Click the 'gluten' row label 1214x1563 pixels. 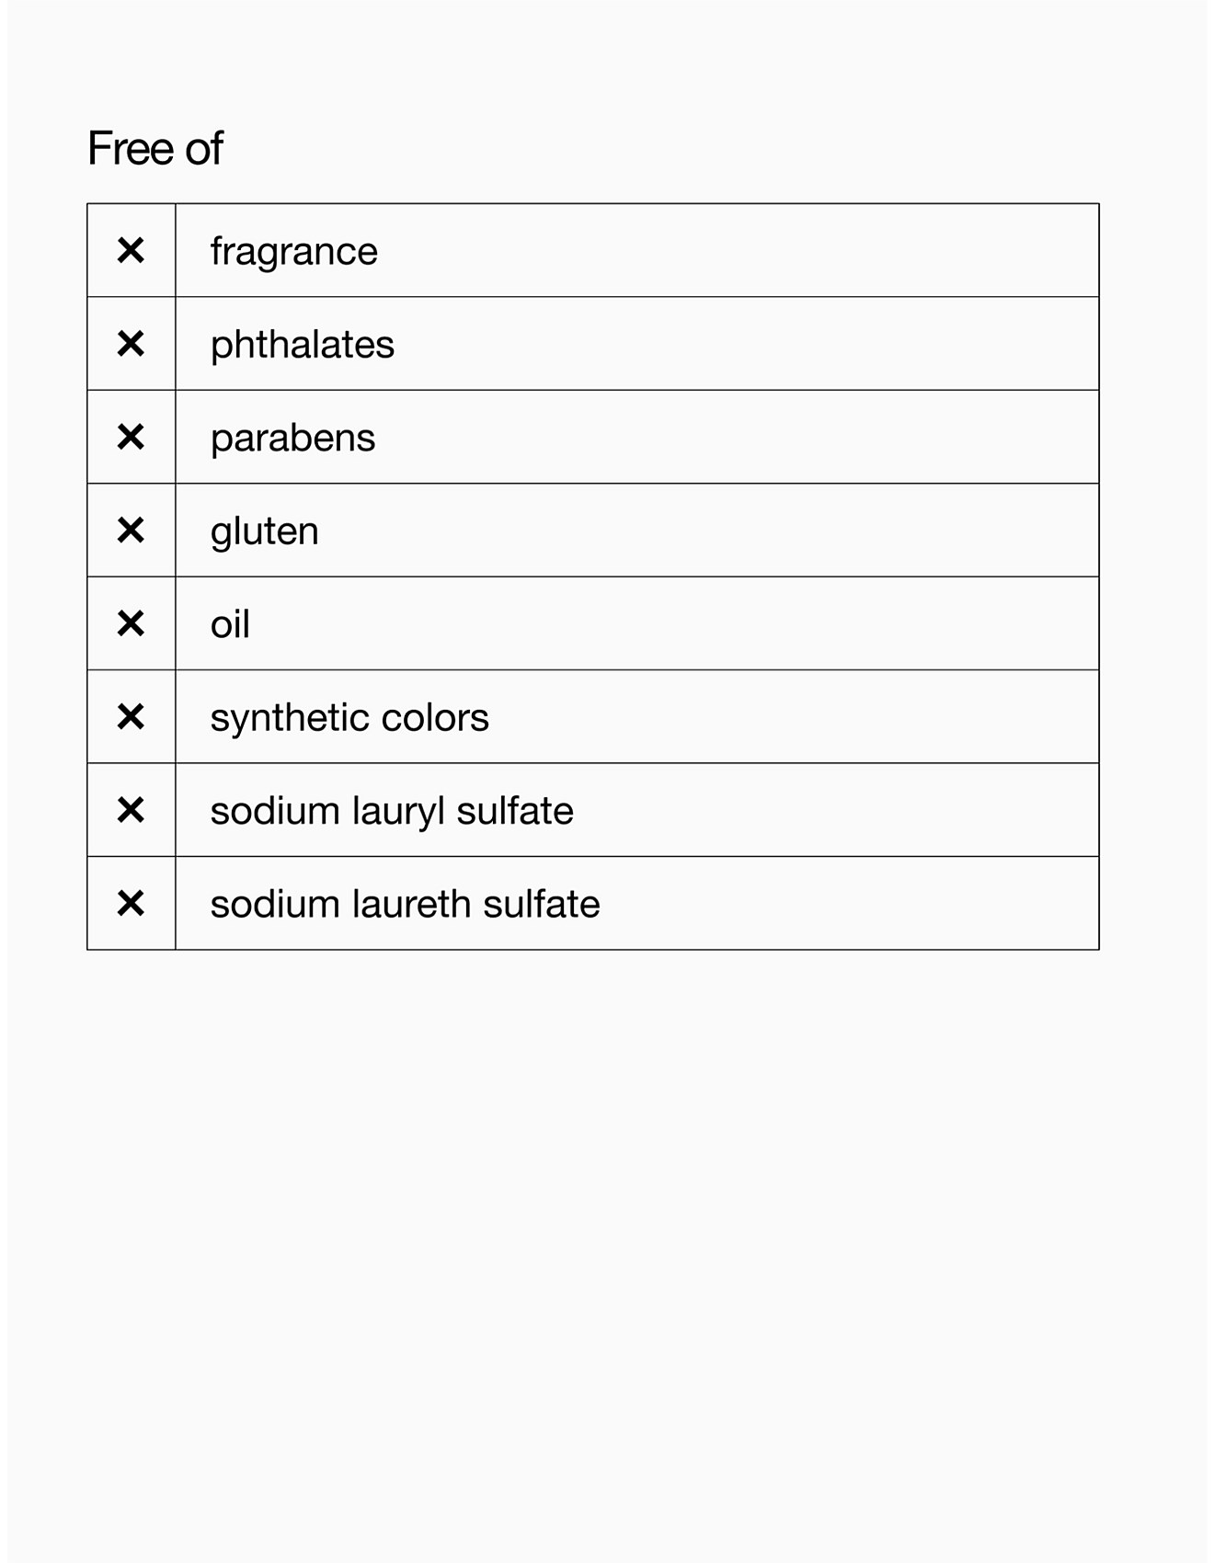[264, 531]
